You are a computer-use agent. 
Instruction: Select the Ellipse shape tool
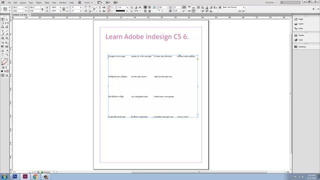[6, 38]
